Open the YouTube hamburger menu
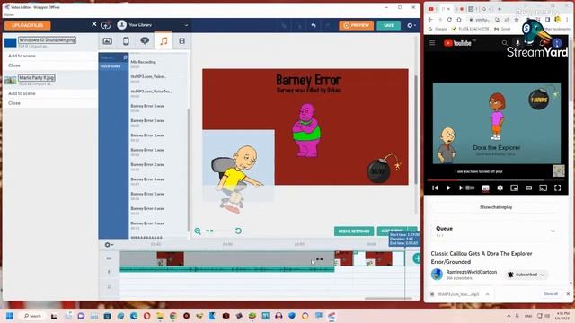 point(432,43)
